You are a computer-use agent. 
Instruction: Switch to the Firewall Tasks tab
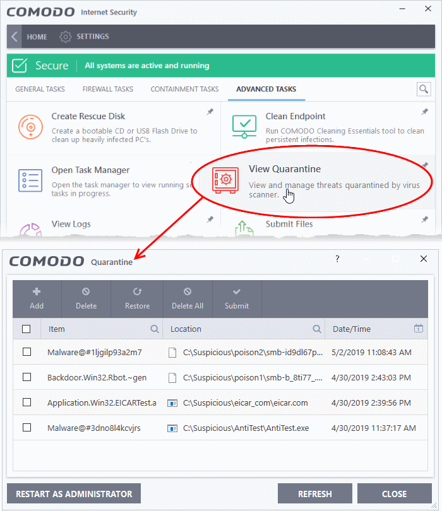[x=107, y=90]
